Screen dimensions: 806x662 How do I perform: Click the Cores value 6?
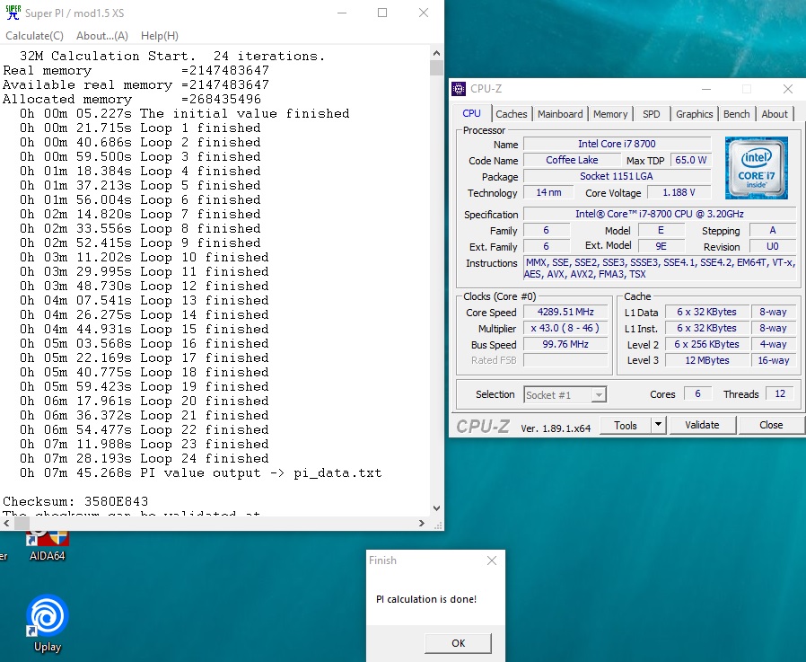click(x=697, y=393)
